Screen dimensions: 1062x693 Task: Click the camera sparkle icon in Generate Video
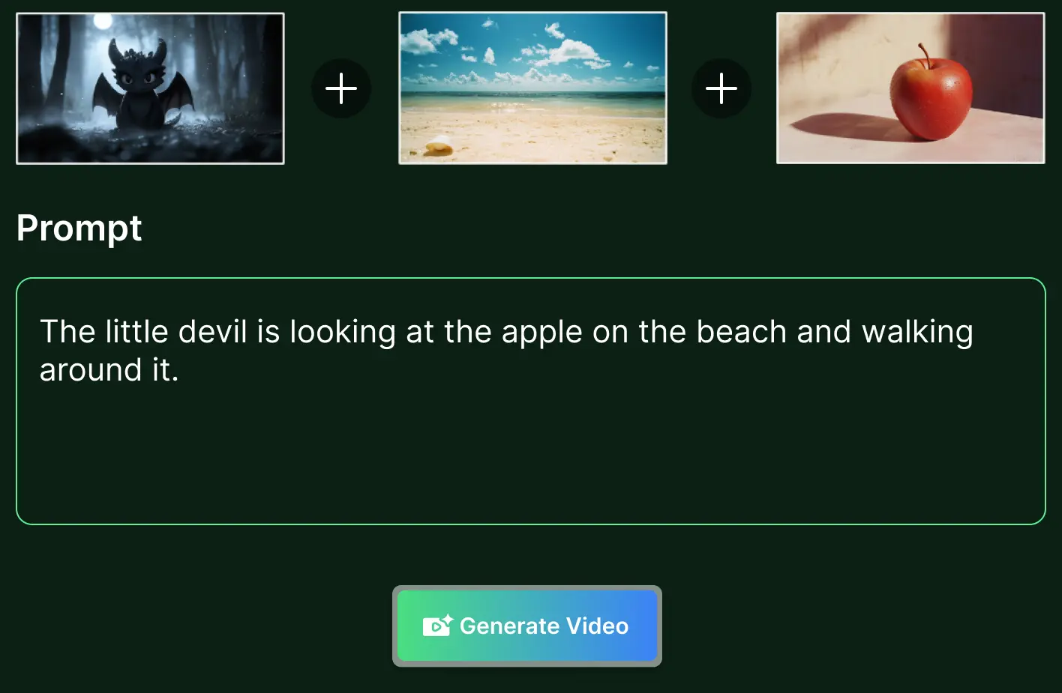(438, 626)
